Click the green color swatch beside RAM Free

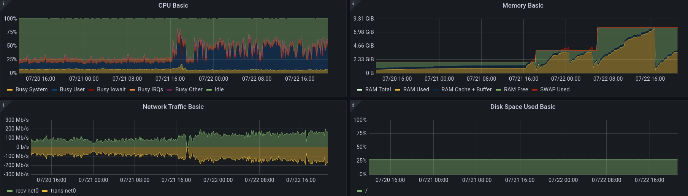coord(498,90)
